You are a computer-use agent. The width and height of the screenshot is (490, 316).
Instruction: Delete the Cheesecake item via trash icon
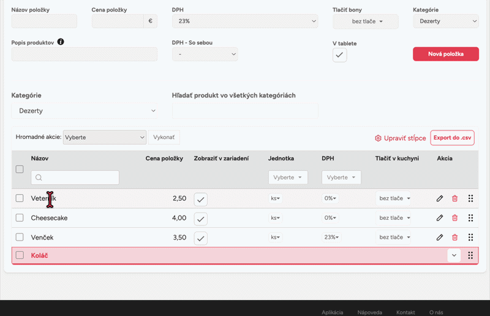point(454,218)
